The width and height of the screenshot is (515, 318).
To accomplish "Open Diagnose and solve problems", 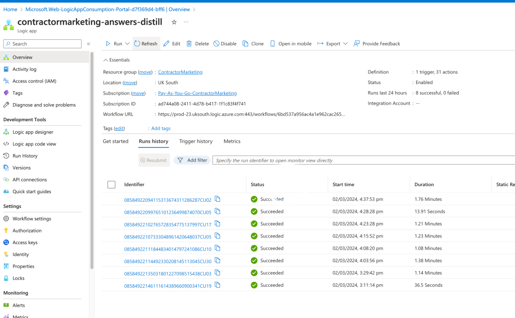I will [x=44, y=105].
